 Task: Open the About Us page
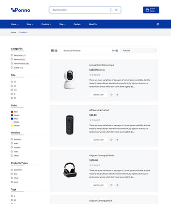[92, 24]
